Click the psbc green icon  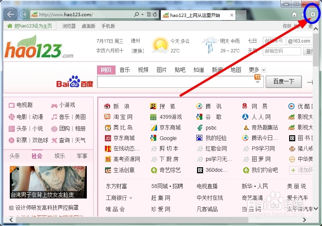pos(200,128)
